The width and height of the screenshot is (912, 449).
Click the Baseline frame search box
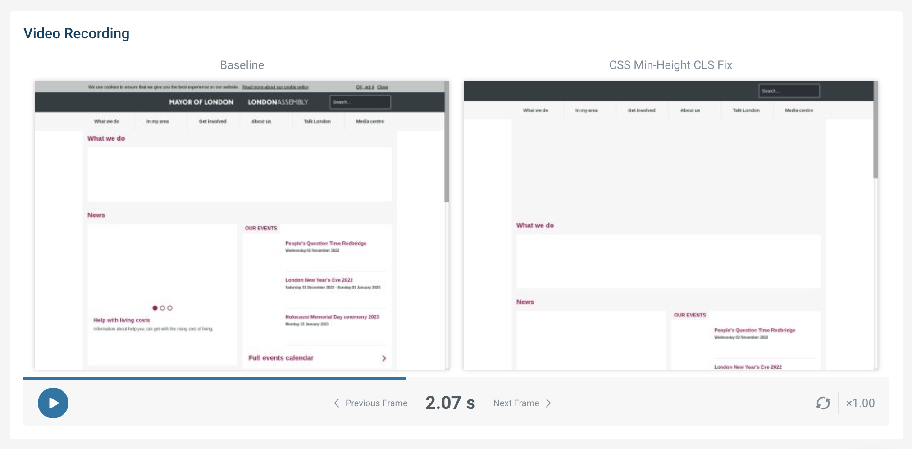360,102
